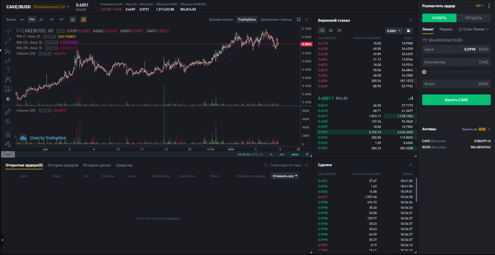Screen dimensions: 495x255
Task: Toggle visibility of Volume (20) in lower pane
Action: (x=40, y=111)
